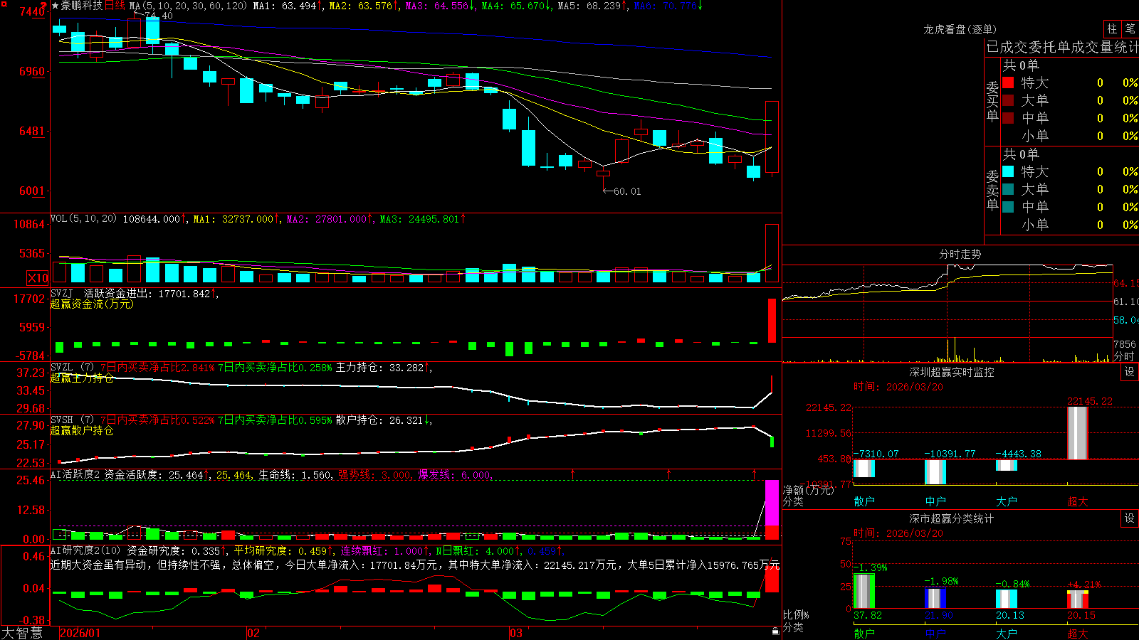Open MA(5,10,20,30,60,120) indicator parameters
The image size is (1139, 640).
188,6
